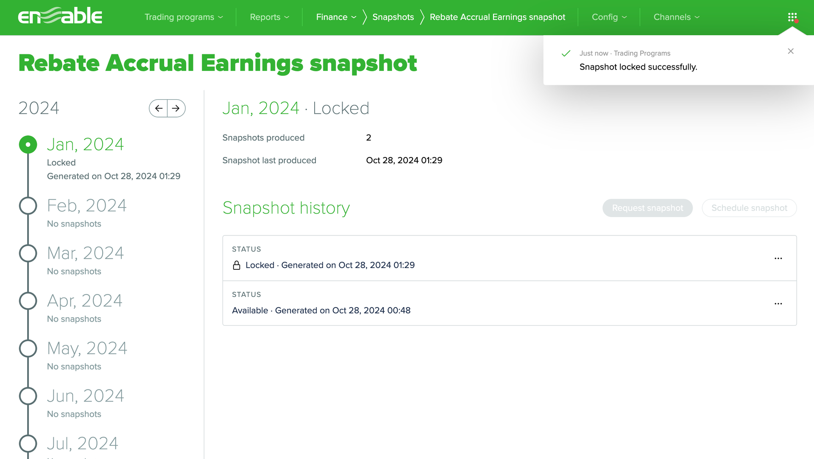Screen dimensions: 814x459
Task: Dismiss the snapshot locked notification
Action: [x=791, y=51]
